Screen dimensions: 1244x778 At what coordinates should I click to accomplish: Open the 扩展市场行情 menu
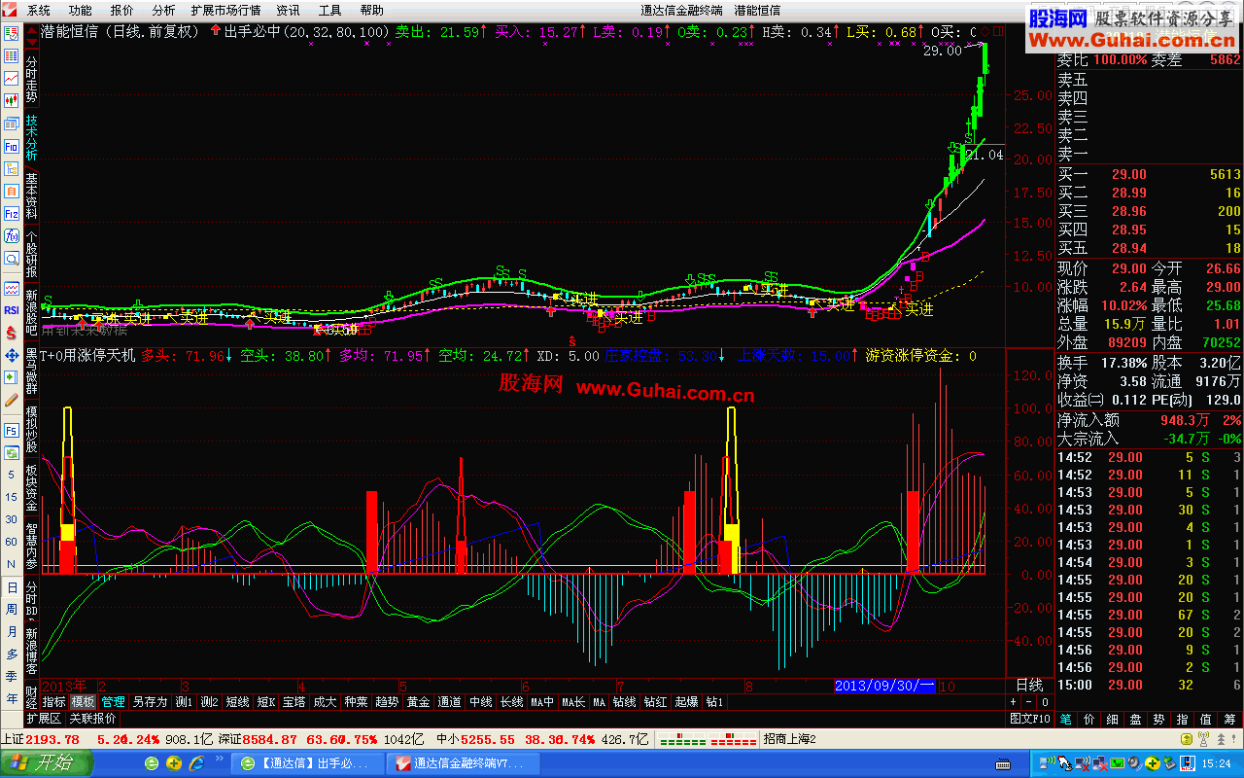pos(225,10)
